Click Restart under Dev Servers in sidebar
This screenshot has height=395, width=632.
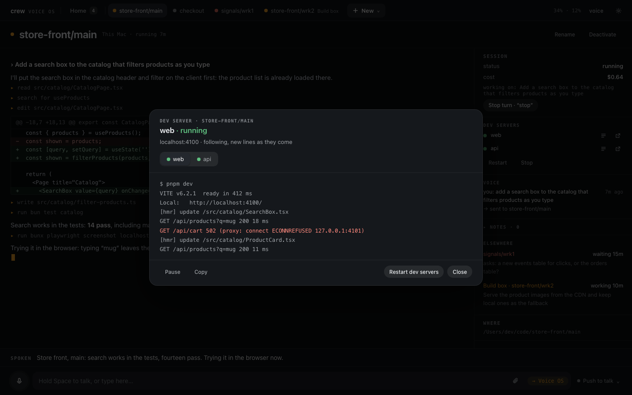pos(498,163)
